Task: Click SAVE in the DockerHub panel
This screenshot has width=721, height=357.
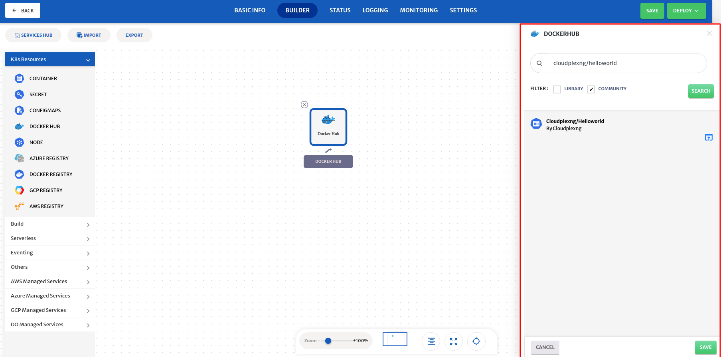Action: pos(705,347)
